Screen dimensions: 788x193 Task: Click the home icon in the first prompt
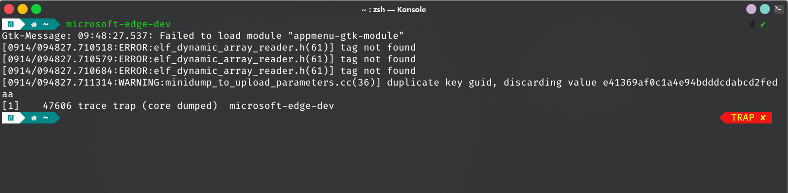(x=34, y=24)
